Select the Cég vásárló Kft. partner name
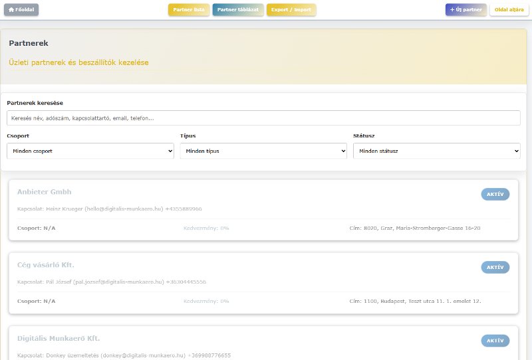 (46, 265)
